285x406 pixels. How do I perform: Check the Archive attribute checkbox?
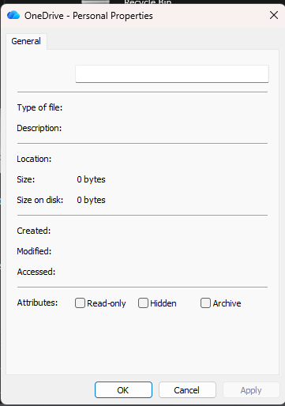click(x=205, y=303)
